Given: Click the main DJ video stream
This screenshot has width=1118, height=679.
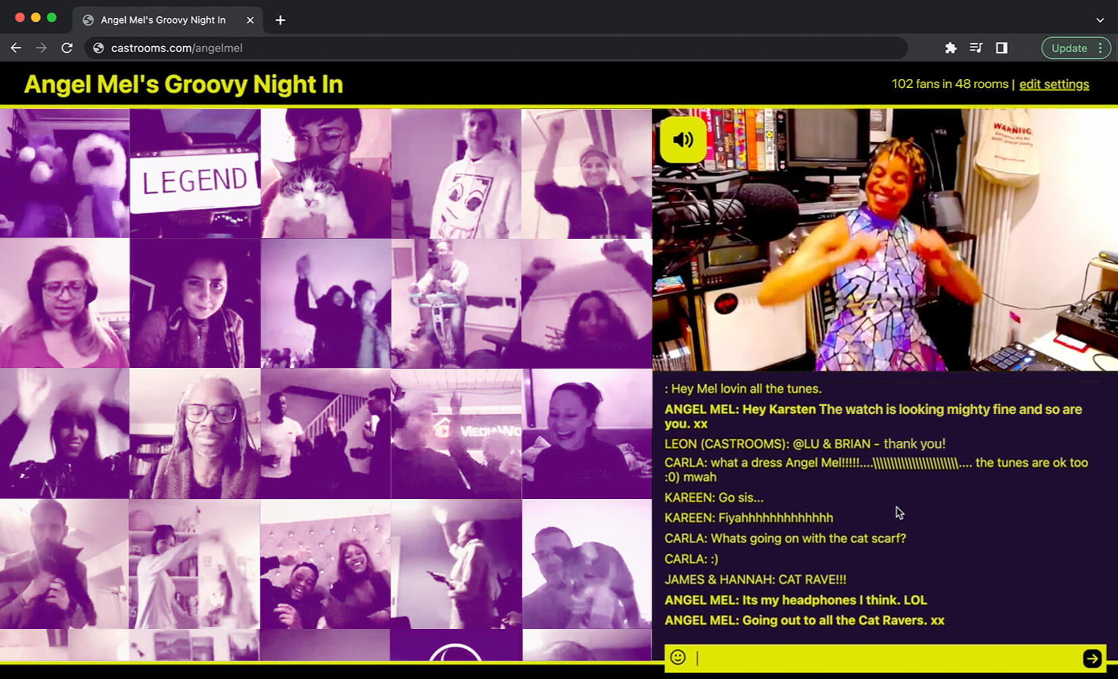Looking at the screenshot, I should click(885, 239).
